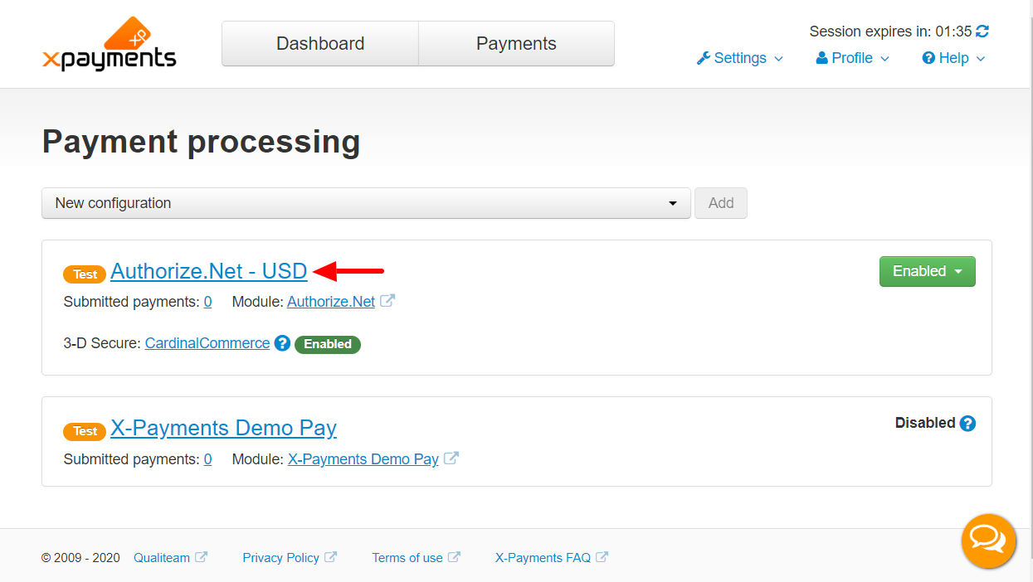This screenshot has width=1033, height=582.
Task: Click submitted payments count for X-Payments Demo Pay
Action: coord(207,458)
